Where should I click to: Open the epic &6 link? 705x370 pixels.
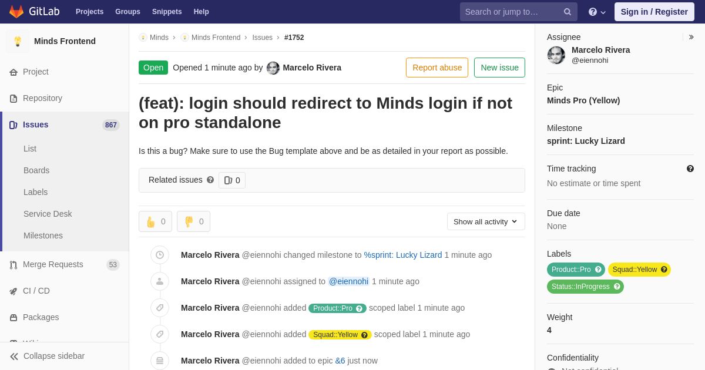click(340, 361)
